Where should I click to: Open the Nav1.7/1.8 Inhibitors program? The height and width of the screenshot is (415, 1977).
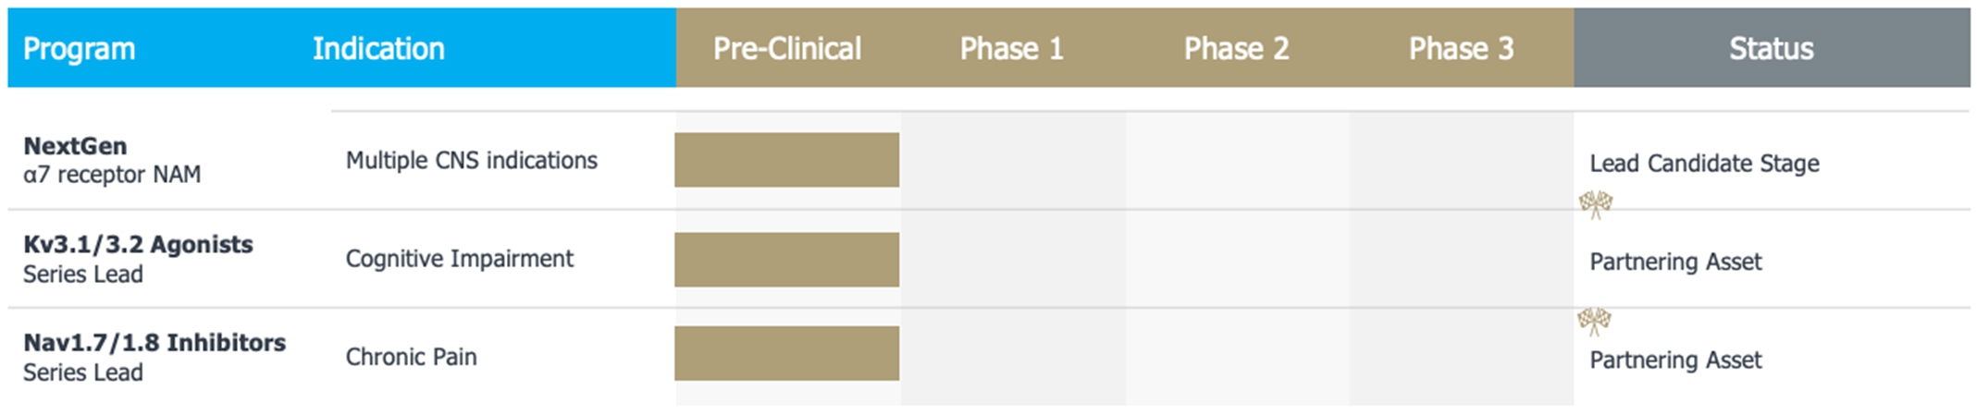point(154,343)
